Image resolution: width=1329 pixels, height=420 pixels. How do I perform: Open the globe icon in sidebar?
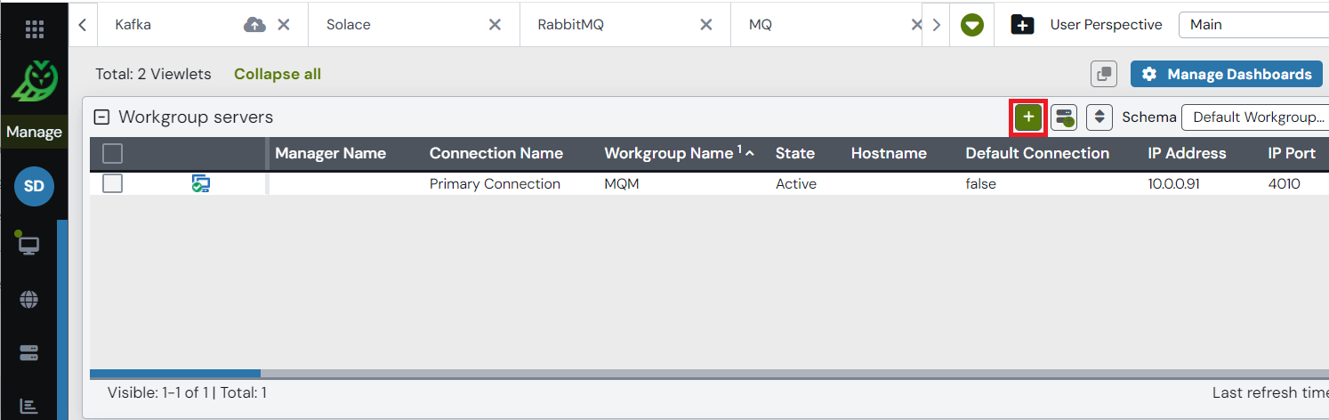[x=28, y=300]
